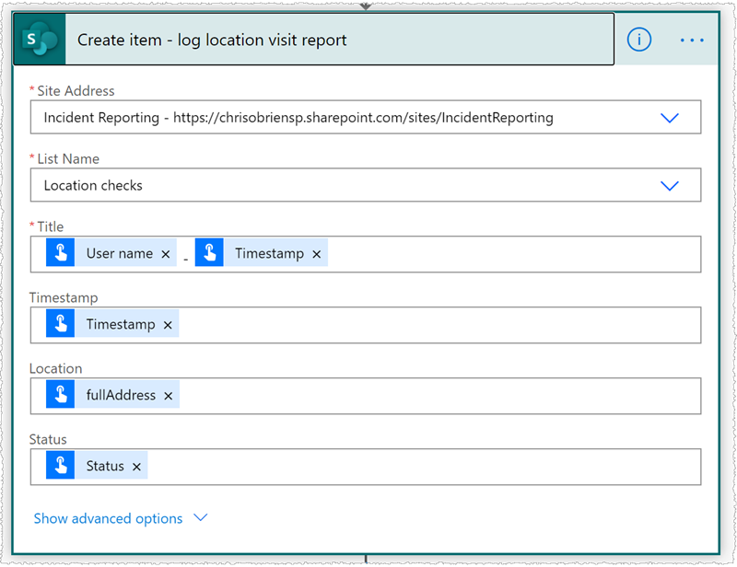
Task: Click the dynamic content icon on the User name token
Action: (x=61, y=253)
